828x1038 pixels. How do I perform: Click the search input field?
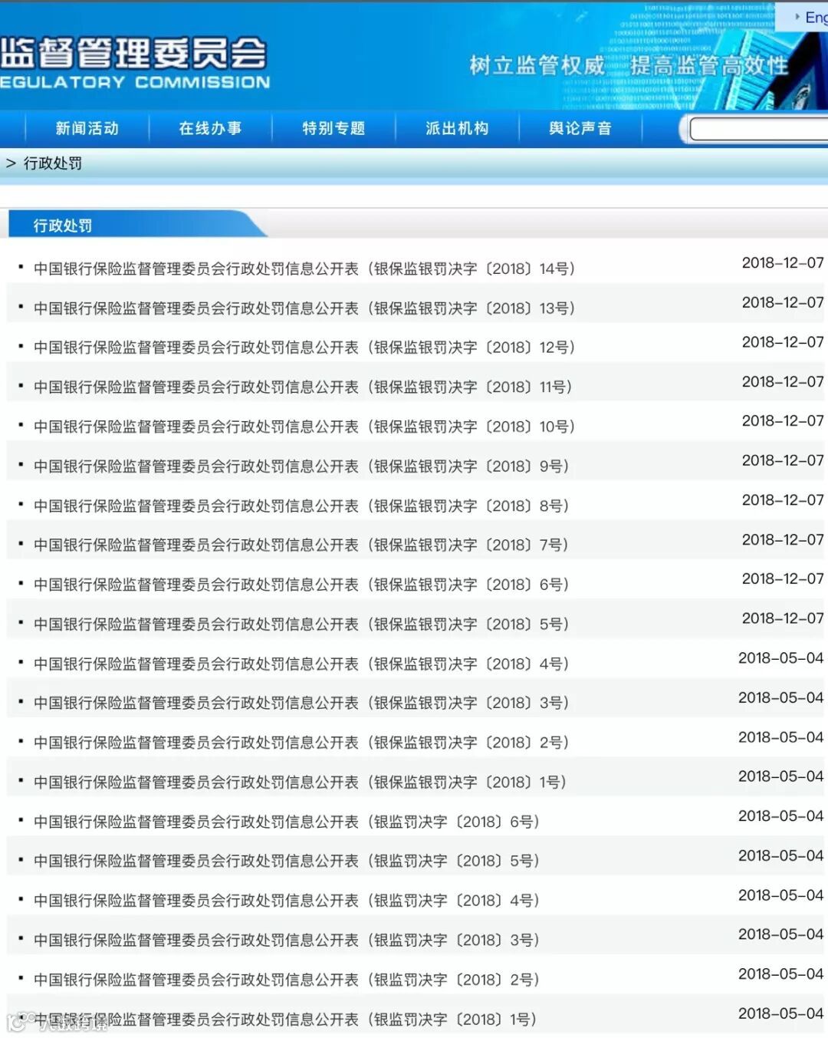[759, 129]
